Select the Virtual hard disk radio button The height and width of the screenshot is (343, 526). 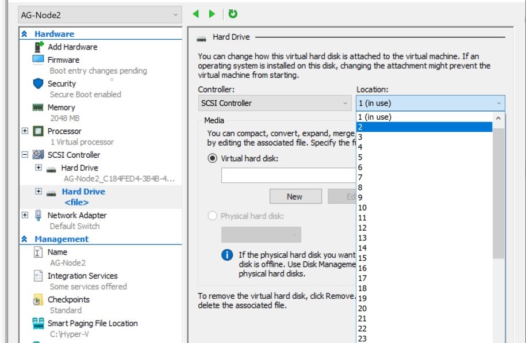tap(212, 158)
